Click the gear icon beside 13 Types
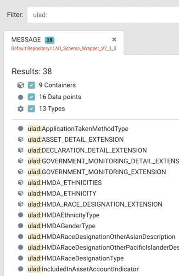 click(21, 109)
